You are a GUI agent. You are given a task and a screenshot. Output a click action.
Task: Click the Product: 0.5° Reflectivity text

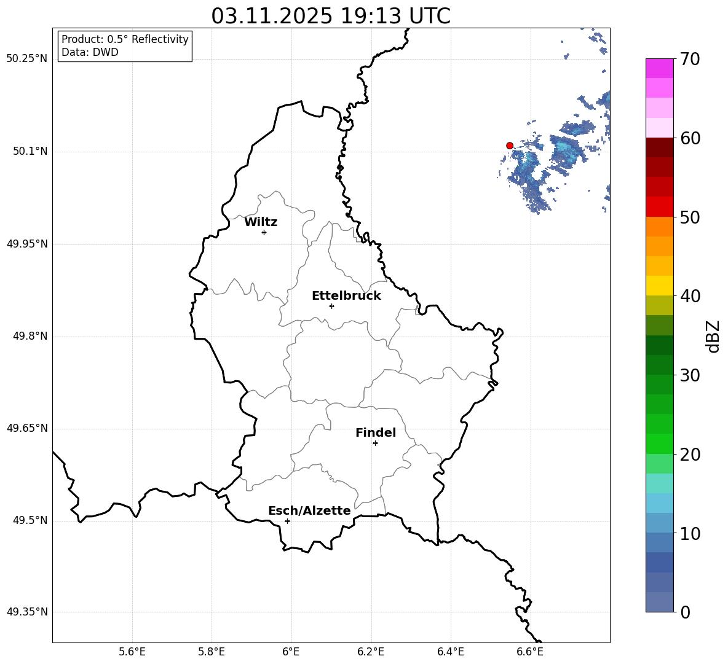(x=125, y=39)
